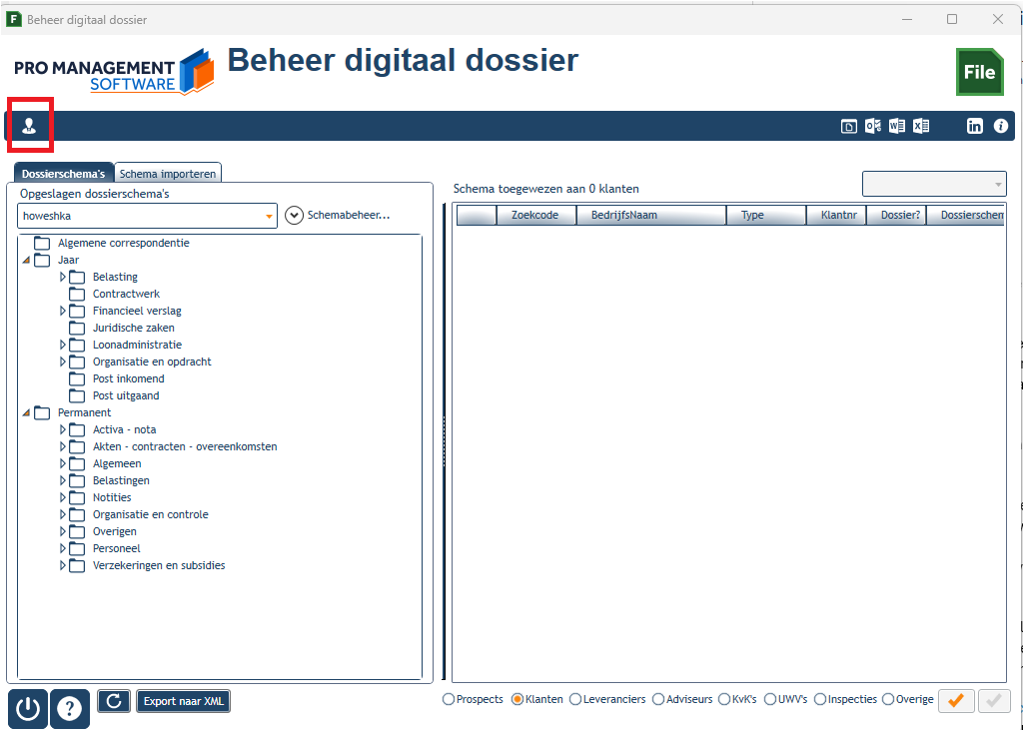Image resolution: width=1024 pixels, height=731 pixels.
Task: Launch the Word icon in the toolbar
Action: (897, 126)
